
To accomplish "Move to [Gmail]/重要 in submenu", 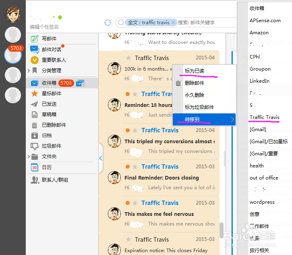I will [264, 154].
